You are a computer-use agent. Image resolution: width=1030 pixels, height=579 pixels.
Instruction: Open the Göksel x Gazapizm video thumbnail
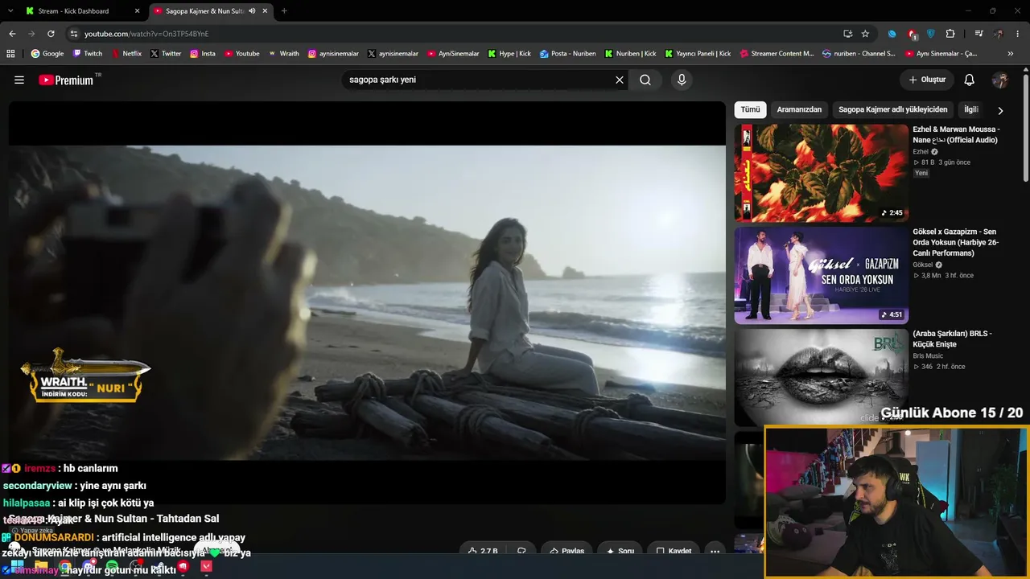(x=821, y=275)
